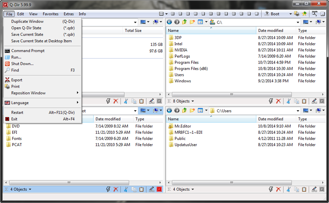Screen dimensions: 329x203
Task: Click the Name column header in the C:\Users pane
Action: pos(211,119)
